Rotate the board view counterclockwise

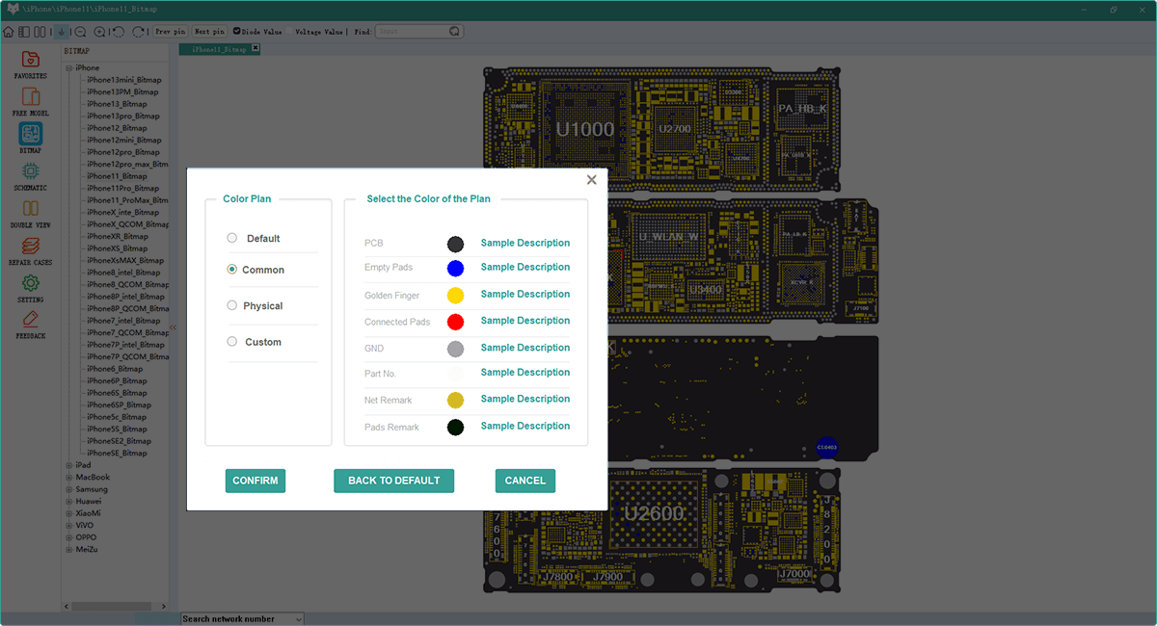(x=118, y=31)
